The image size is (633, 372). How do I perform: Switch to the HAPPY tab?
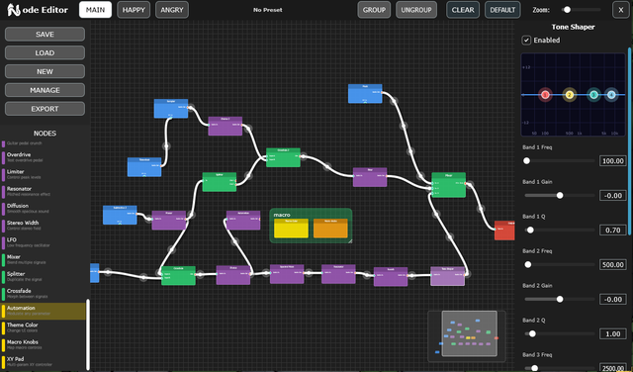134,10
